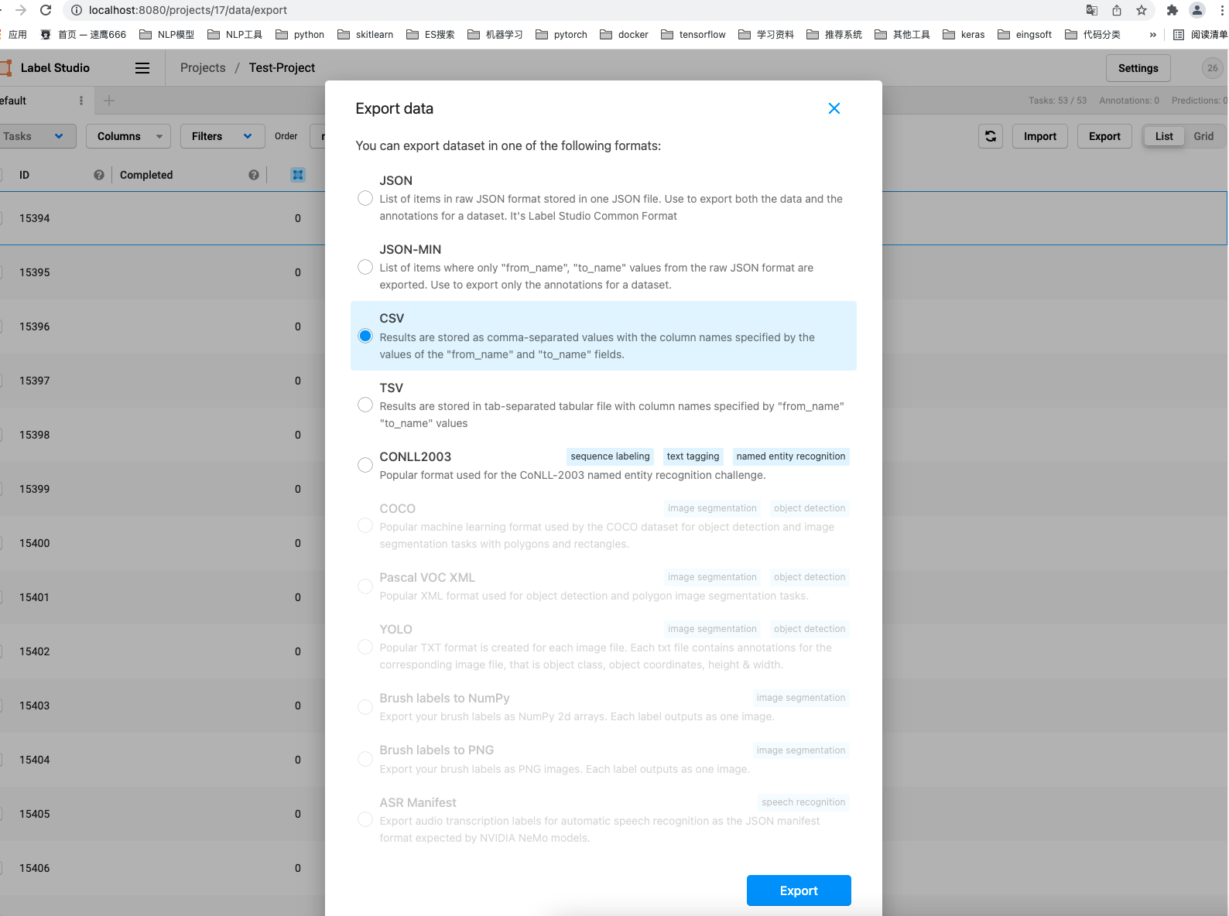
Task: Select the TSV export format radio
Action: [365, 405]
